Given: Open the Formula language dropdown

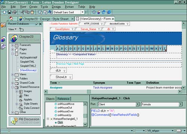Looking at the screenshot, I should pyautogui.click(x=180, y=104).
